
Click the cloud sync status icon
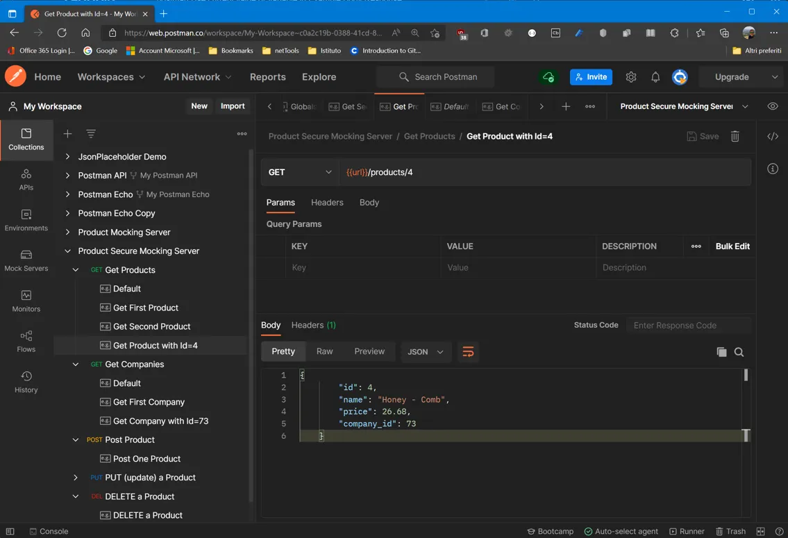coord(548,77)
